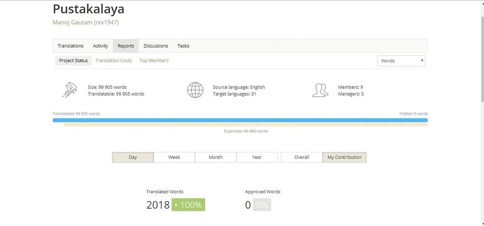Screen dimensions: 484x226
Task: Click the caliper size icon
Action: pyautogui.click(x=70, y=90)
